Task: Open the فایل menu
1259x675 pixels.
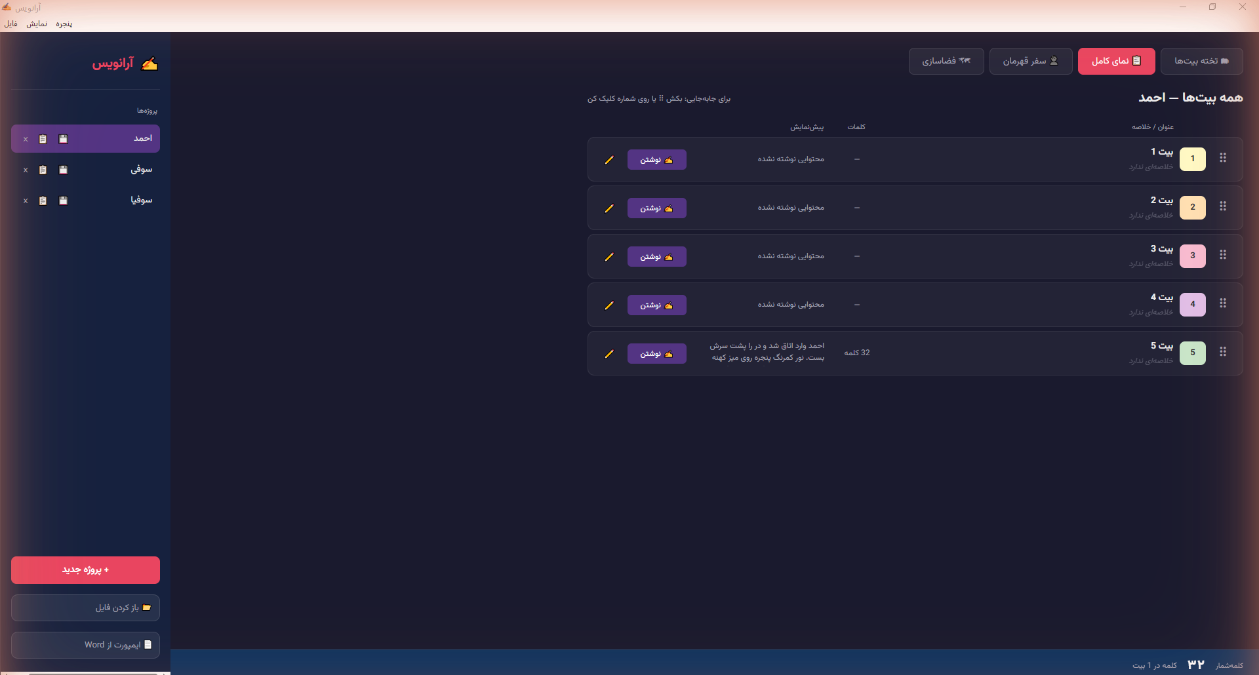Action: click(x=11, y=24)
